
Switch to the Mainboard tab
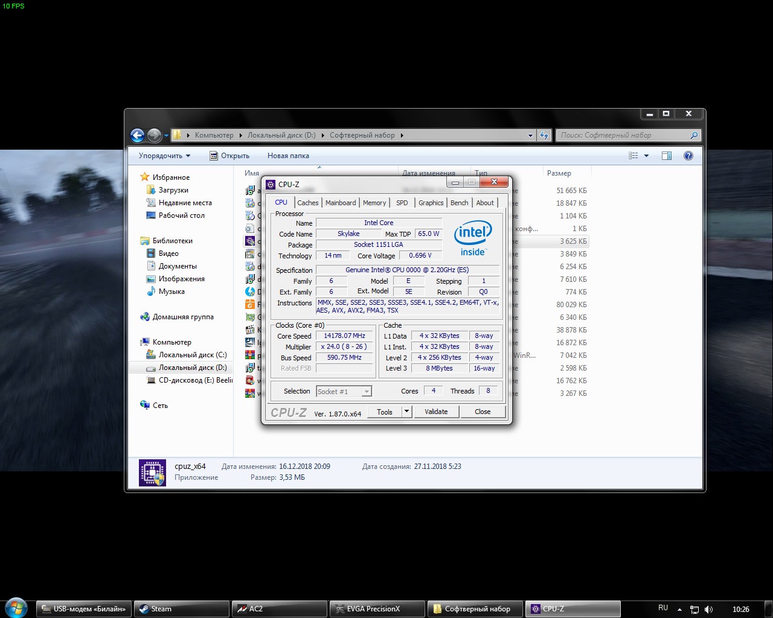click(341, 203)
